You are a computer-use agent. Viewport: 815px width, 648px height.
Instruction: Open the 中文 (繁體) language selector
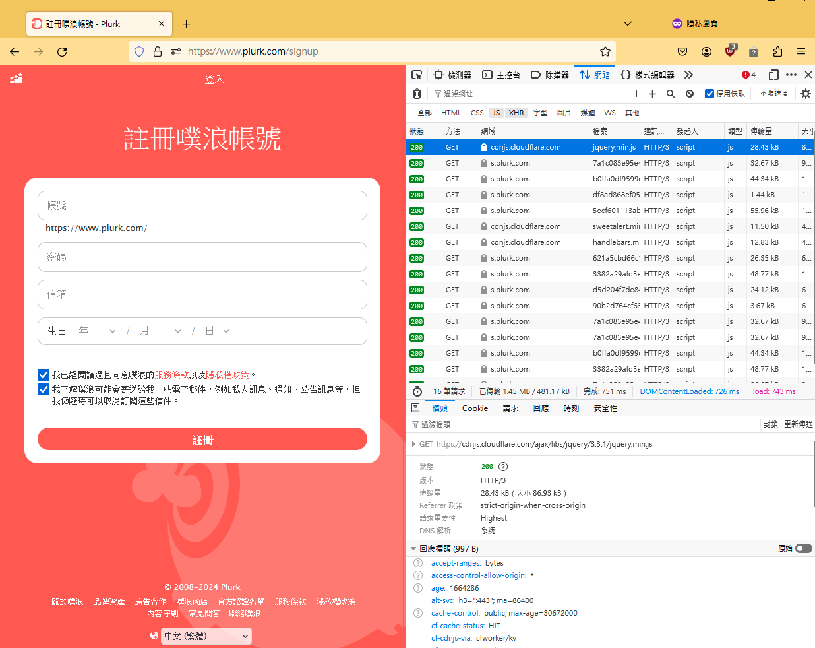pyautogui.click(x=206, y=636)
